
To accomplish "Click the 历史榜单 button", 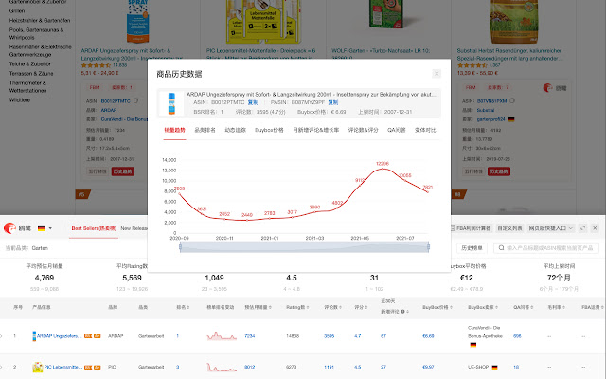I will coord(472,248).
